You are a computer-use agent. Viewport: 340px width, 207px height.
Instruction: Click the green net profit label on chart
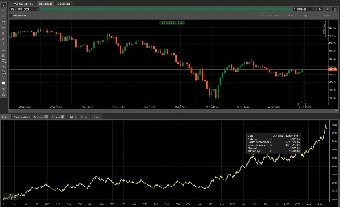click(172, 23)
